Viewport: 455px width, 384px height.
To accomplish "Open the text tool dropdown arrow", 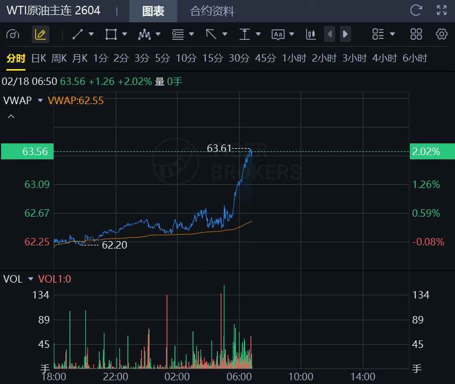I will coord(292,35).
